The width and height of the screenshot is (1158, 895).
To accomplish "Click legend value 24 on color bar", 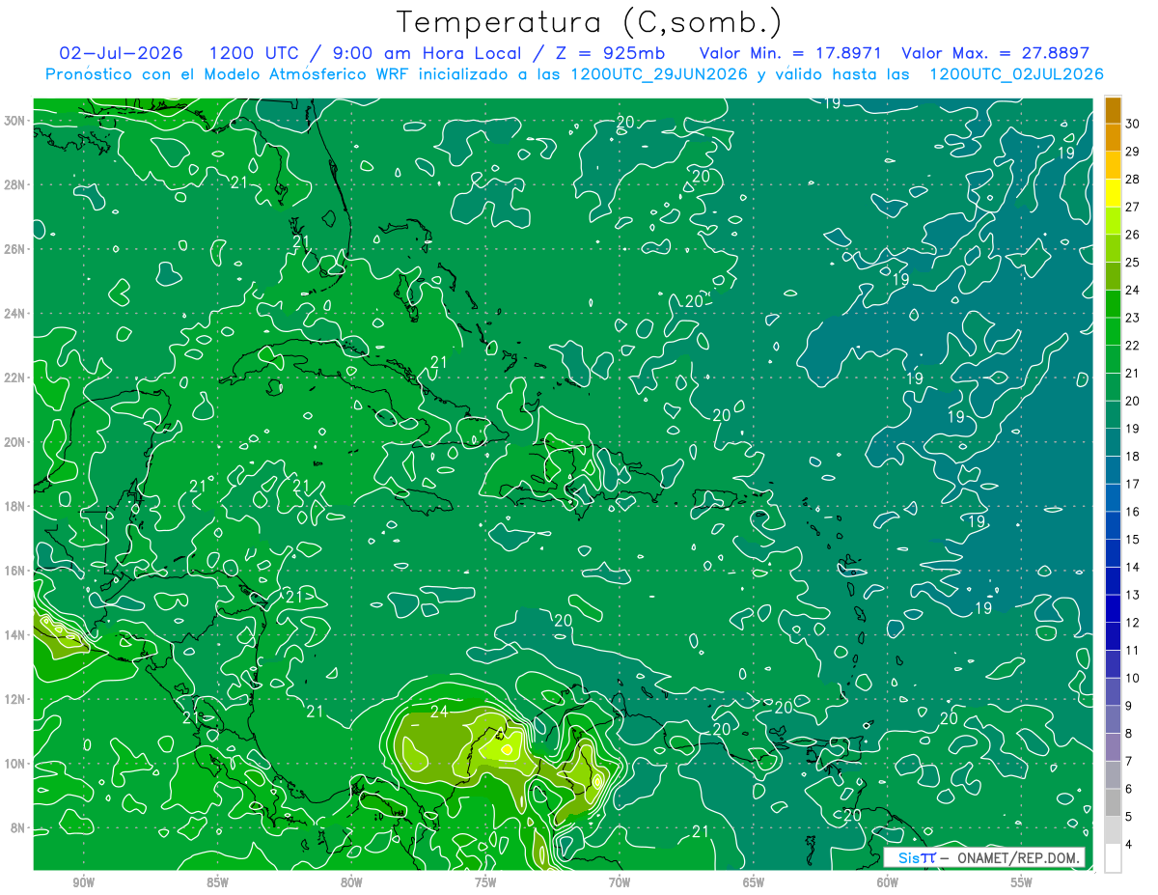I will [x=1133, y=290].
